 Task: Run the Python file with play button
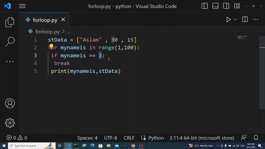point(229,19)
